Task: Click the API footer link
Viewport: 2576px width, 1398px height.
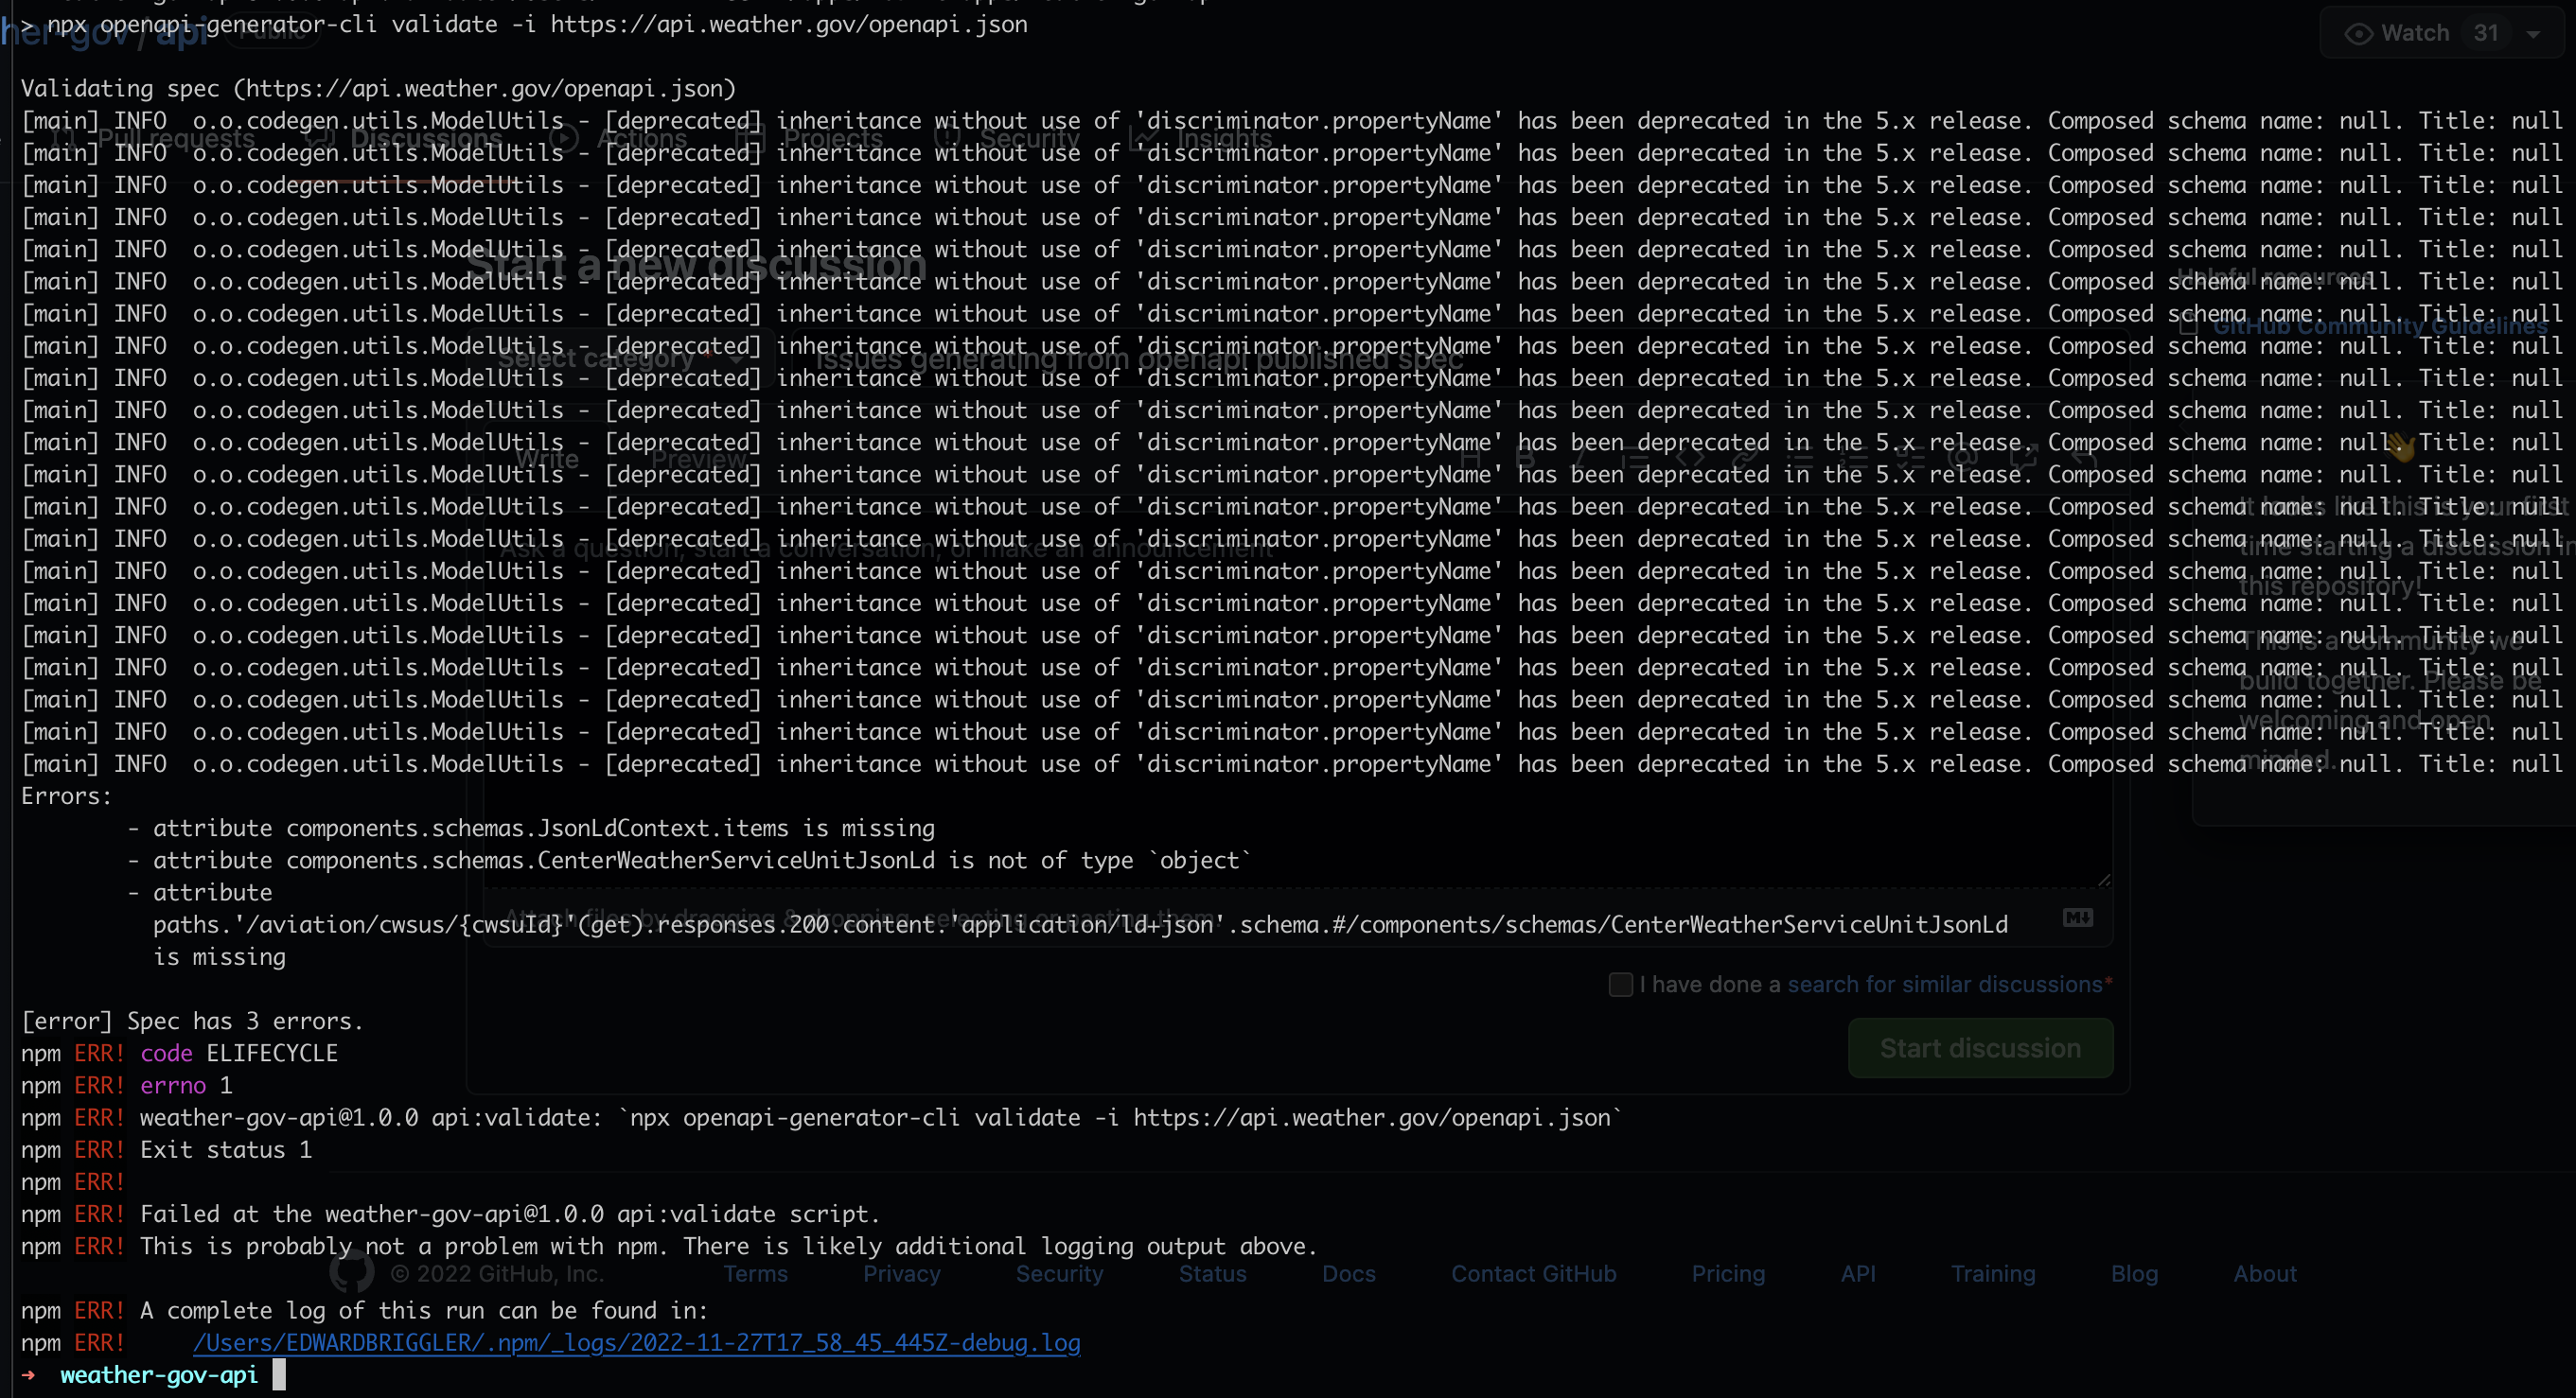Action: pyautogui.click(x=1858, y=1273)
